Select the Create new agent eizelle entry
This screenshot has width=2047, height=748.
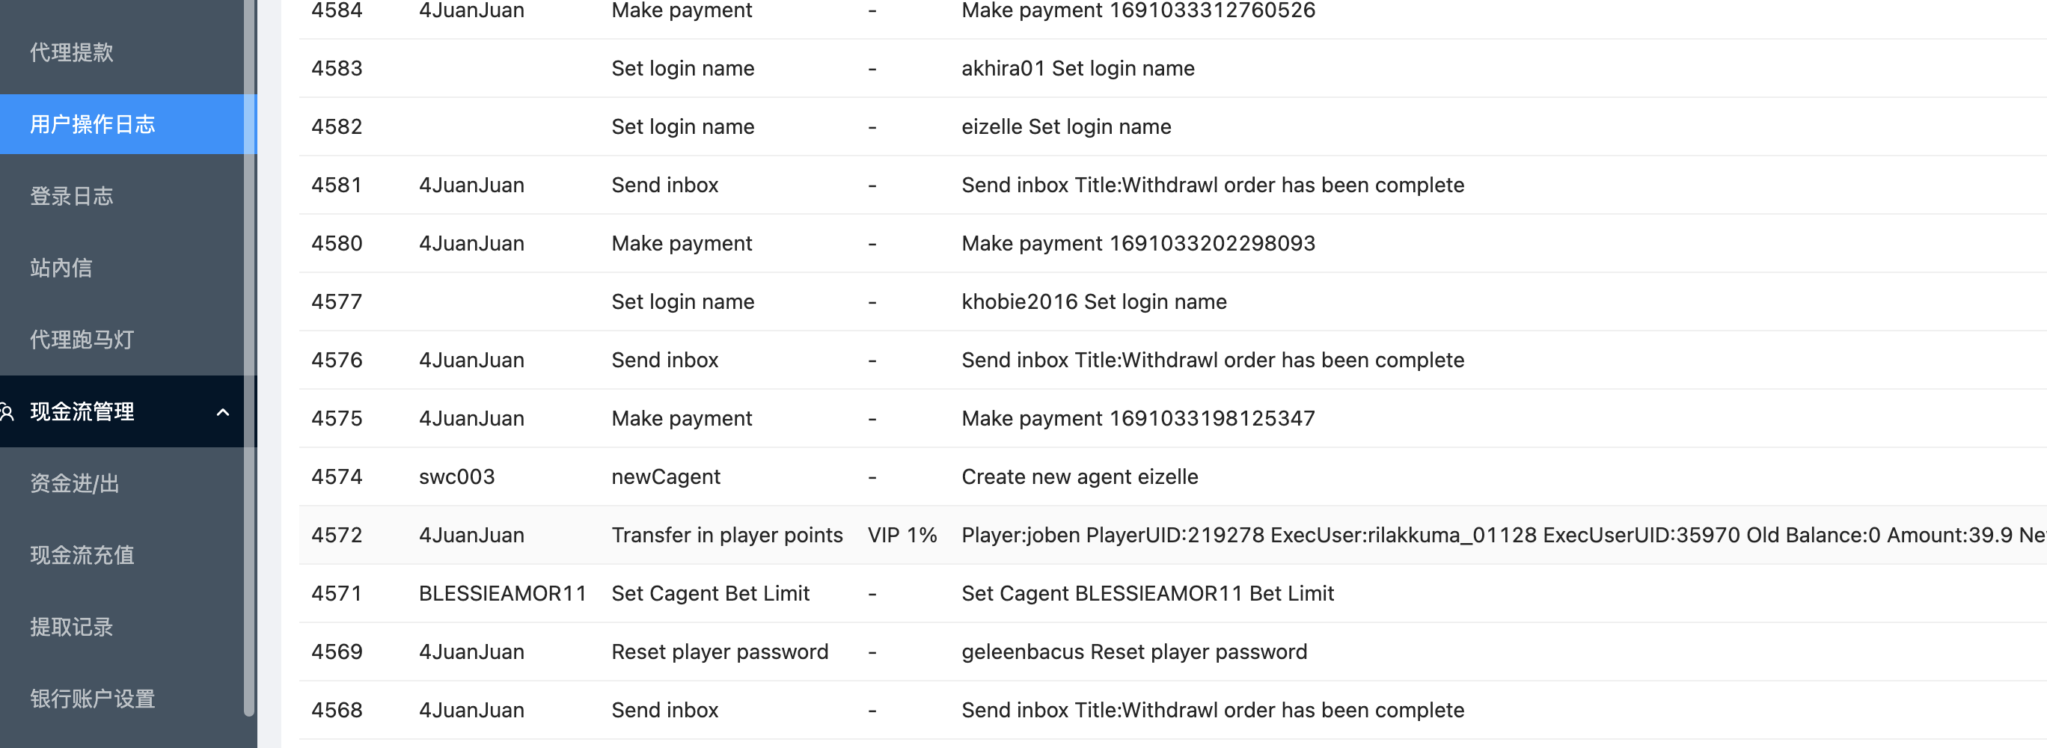point(1079,477)
